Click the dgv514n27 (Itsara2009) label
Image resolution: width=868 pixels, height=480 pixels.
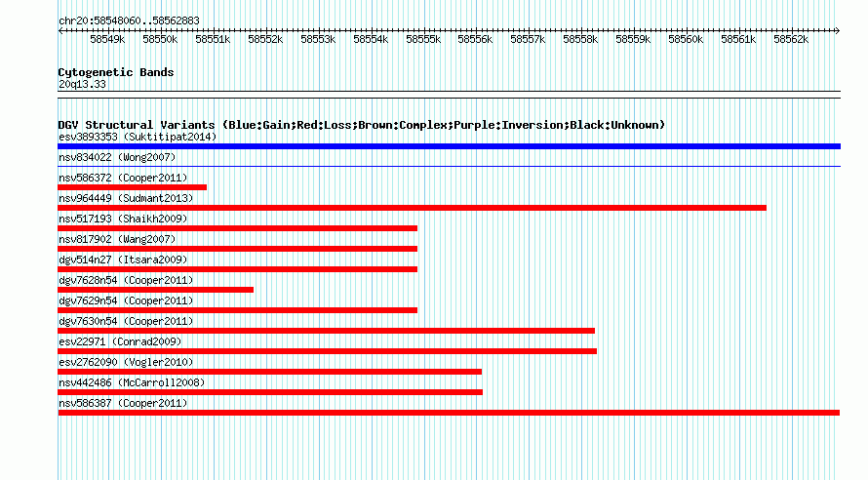(x=123, y=260)
